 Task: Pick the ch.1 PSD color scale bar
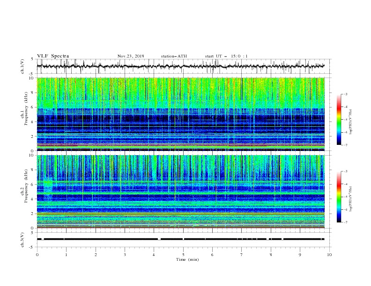tap(339, 119)
